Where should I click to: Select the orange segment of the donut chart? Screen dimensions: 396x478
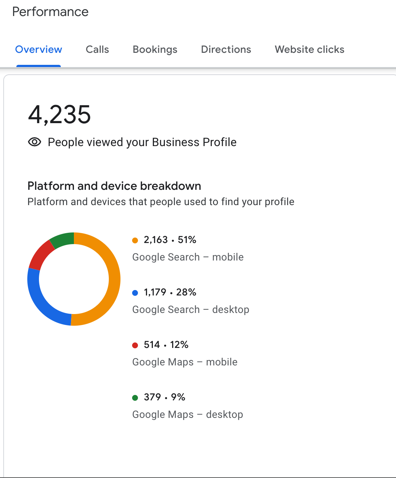[114, 279]
